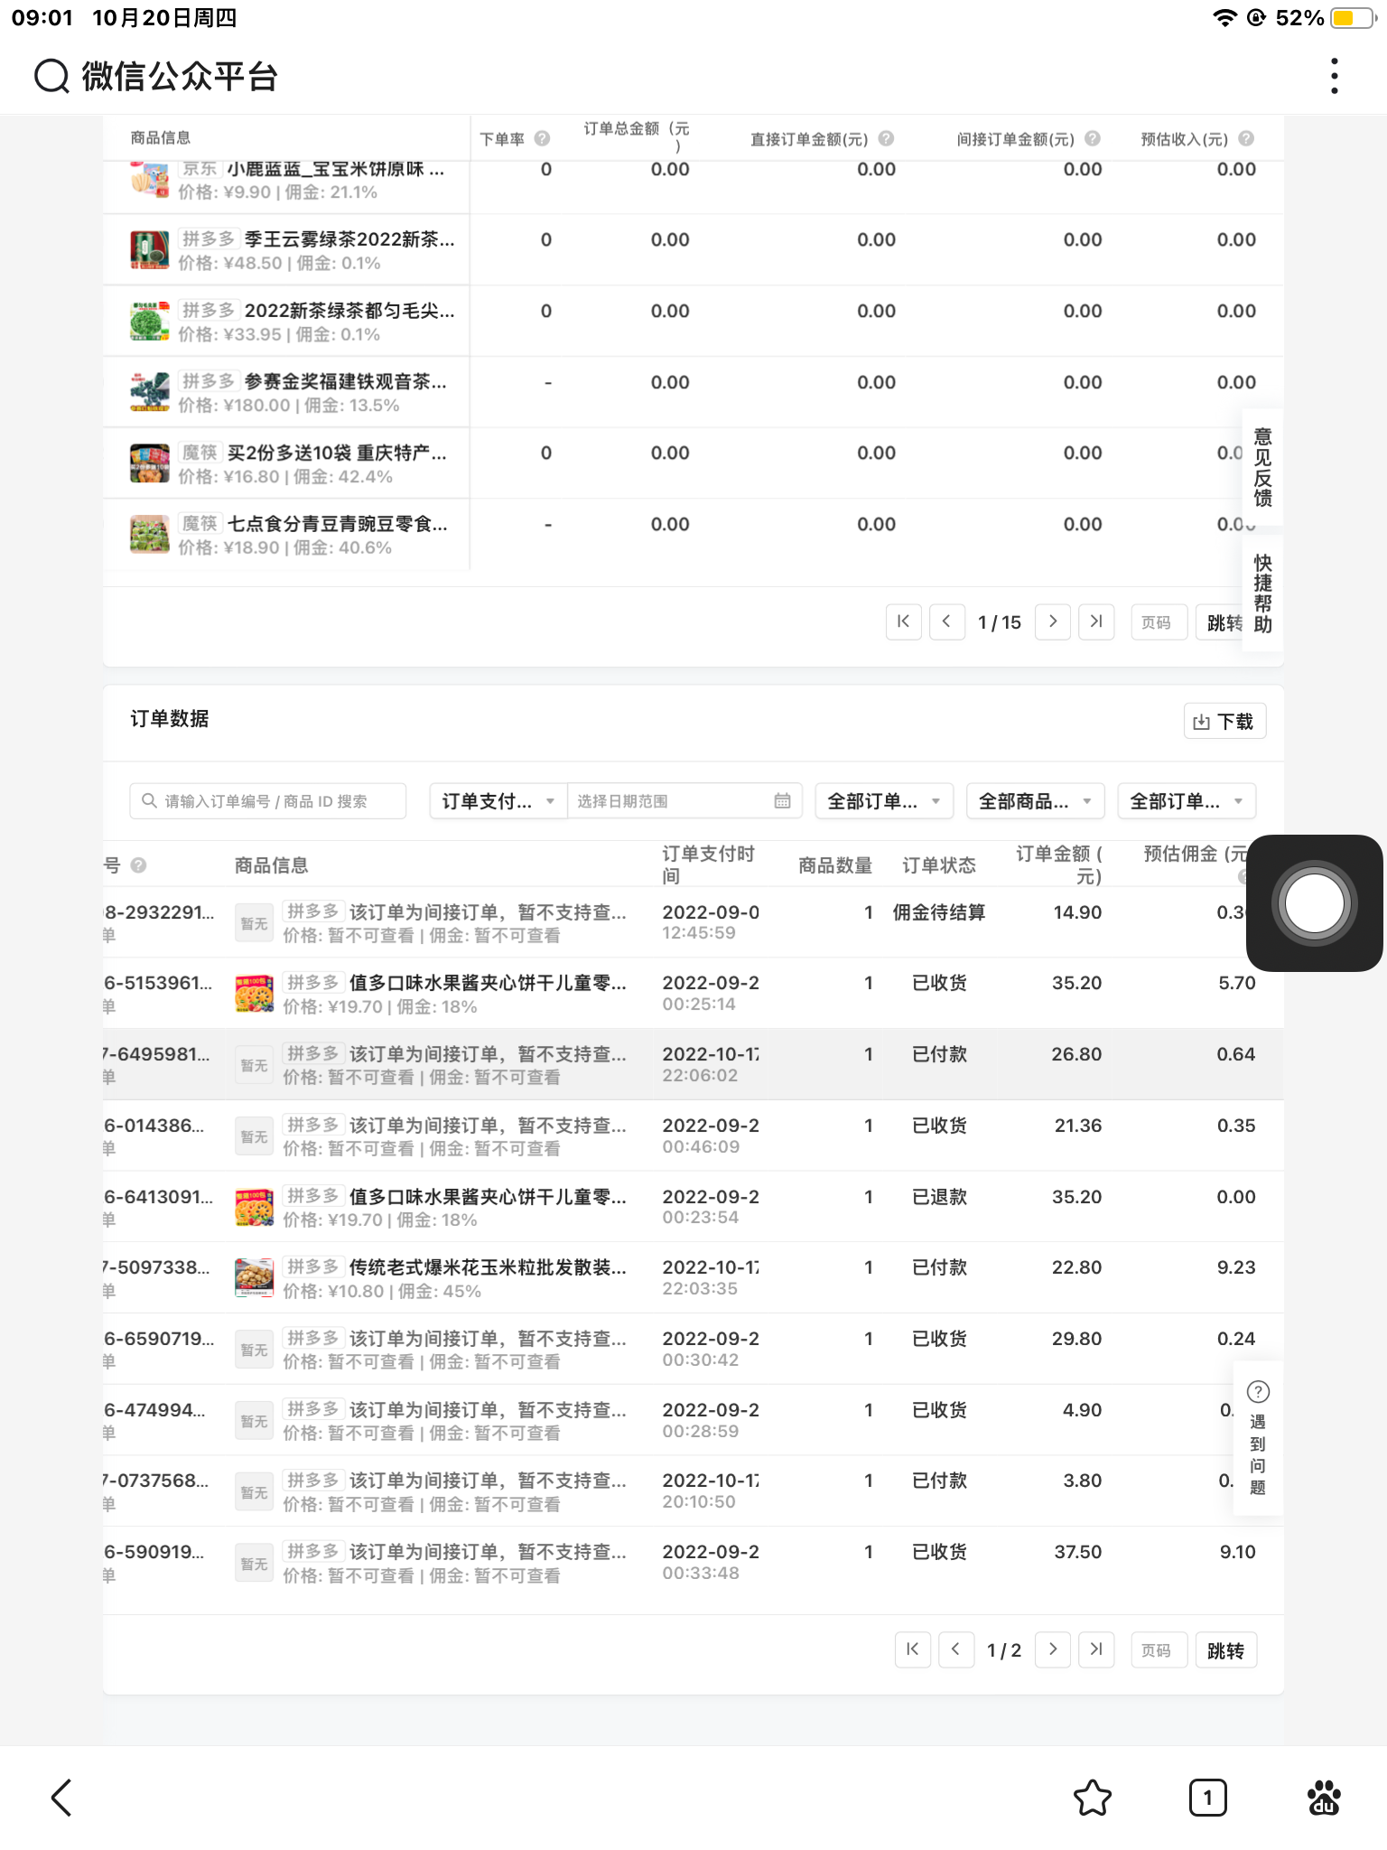Click the 已退款 order status
The image size is (1387, 1850).
click(939, 1197)
